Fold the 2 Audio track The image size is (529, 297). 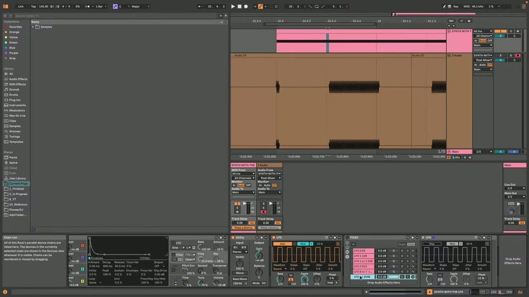tap(449, 55)
